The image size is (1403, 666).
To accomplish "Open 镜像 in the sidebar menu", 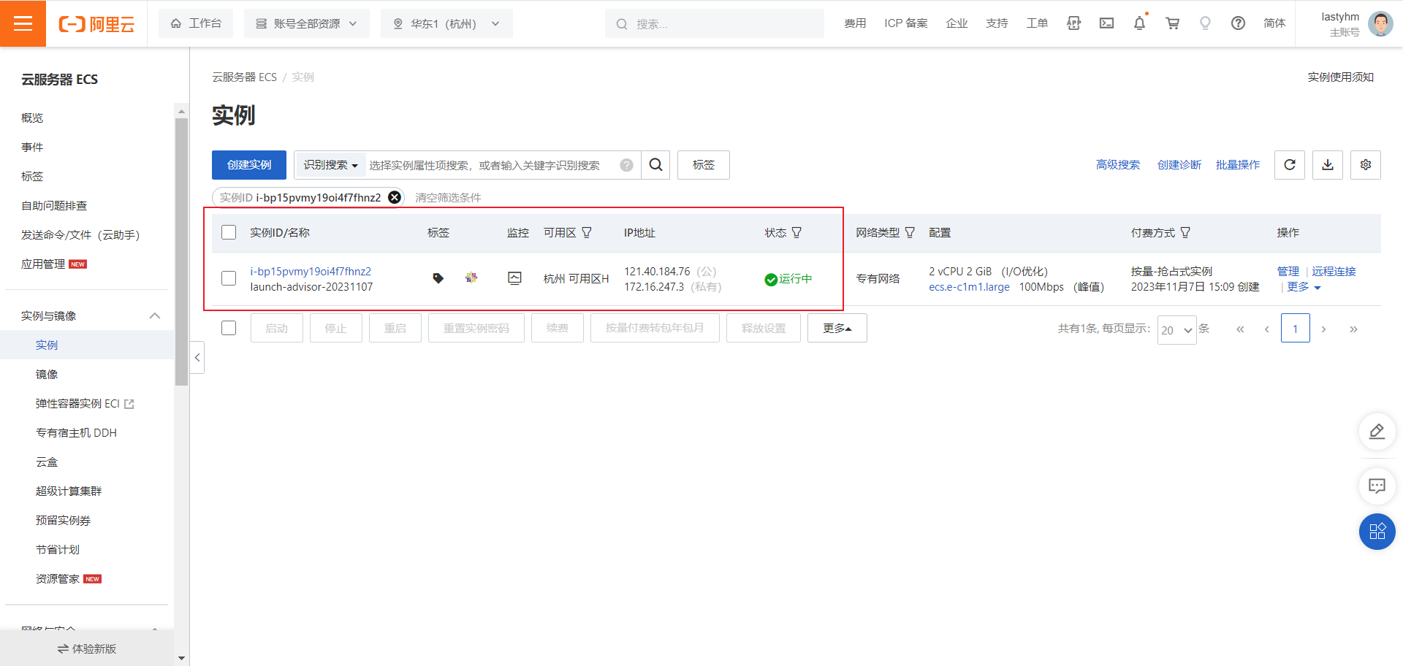I will point(47,374).
